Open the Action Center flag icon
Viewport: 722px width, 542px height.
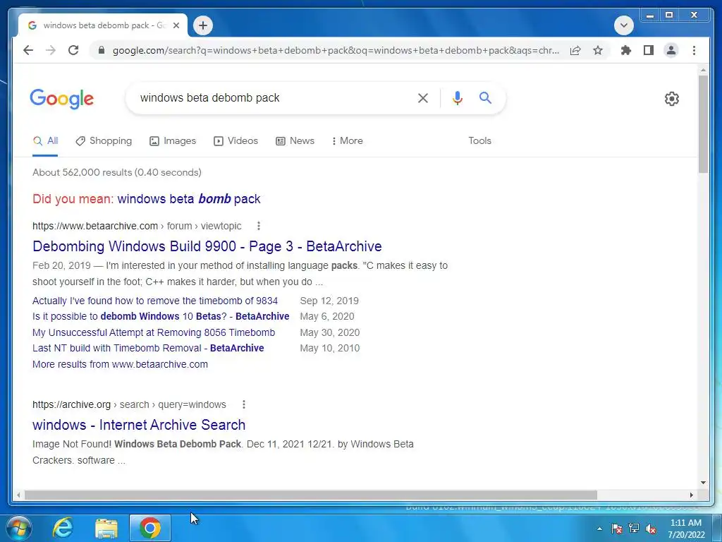[616, 529]
